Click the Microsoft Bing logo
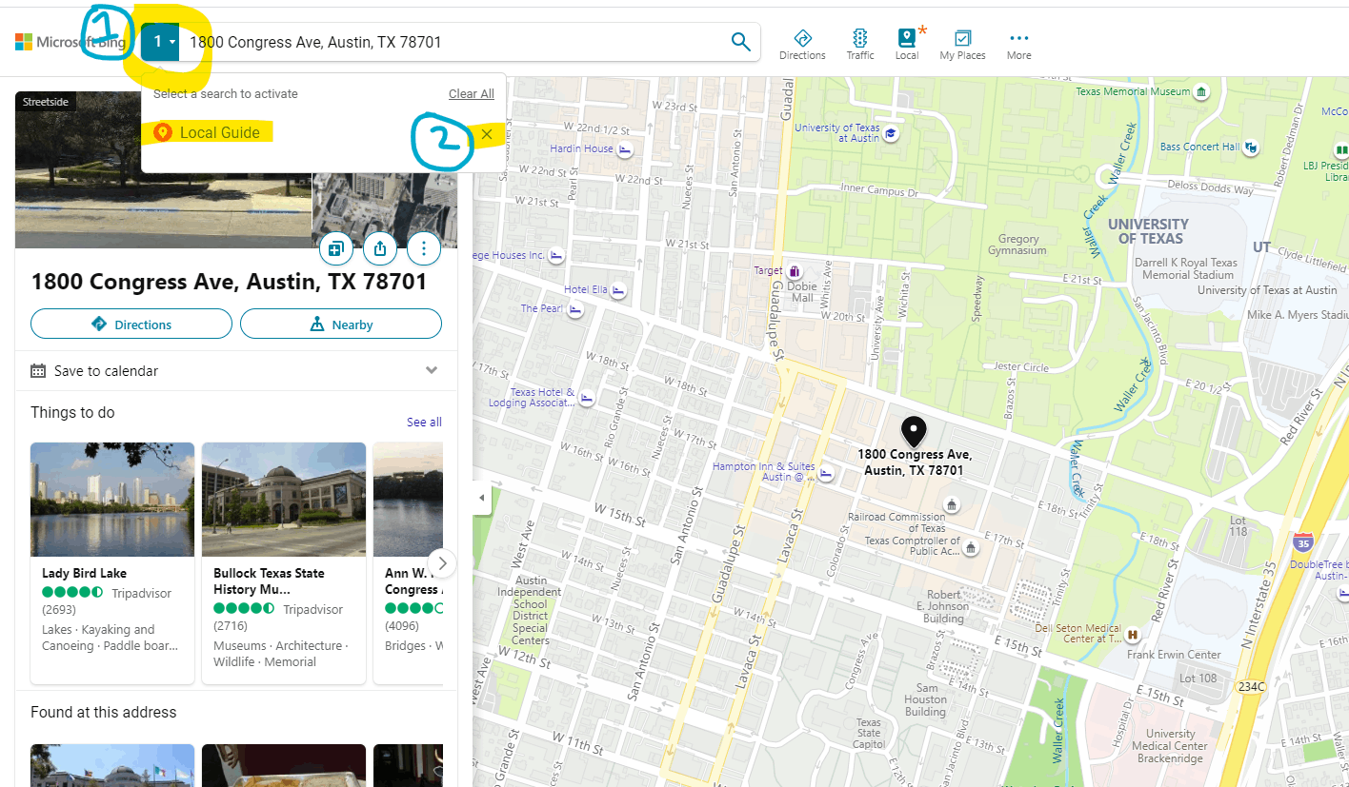1349x787 pixels. tap(70, 42)
